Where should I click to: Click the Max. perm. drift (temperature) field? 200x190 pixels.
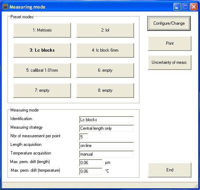tap(91, 171)
